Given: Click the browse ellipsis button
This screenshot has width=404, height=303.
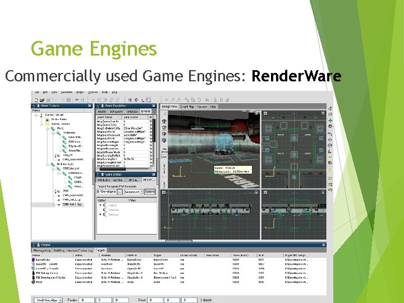Looking at the screenshot, I should 120,192.
